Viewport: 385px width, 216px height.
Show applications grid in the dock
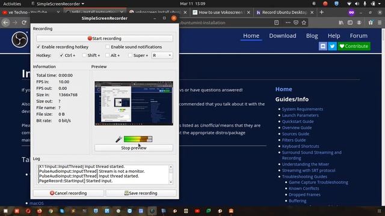(x=379, y=211)
